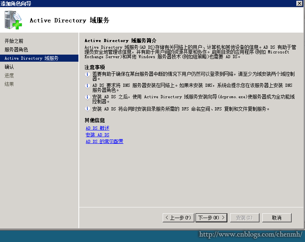Open the AD DS 的常见配置 link
Screen dimensions: 305x242
point(104,141)
